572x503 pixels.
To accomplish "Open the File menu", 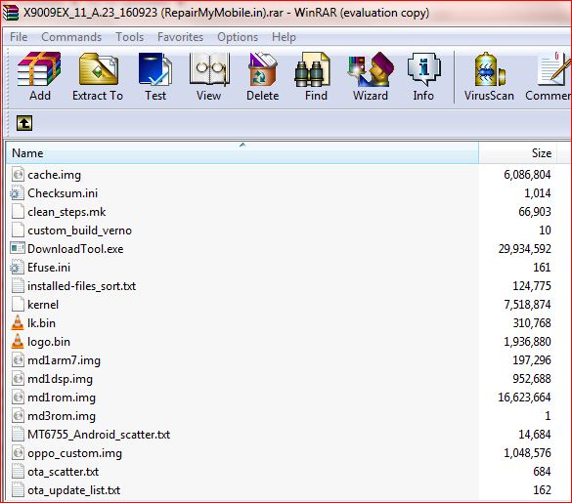I will coord(19,37).
